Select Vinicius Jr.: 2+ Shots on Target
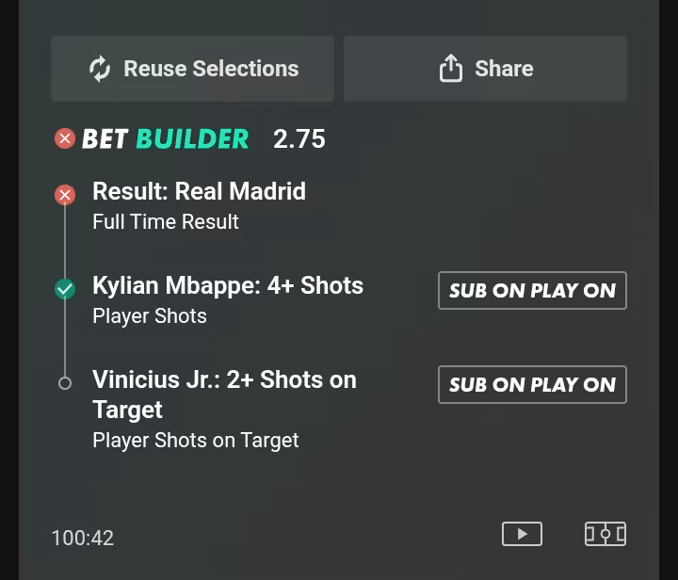The image size is (678, 580). pos(224,395)
